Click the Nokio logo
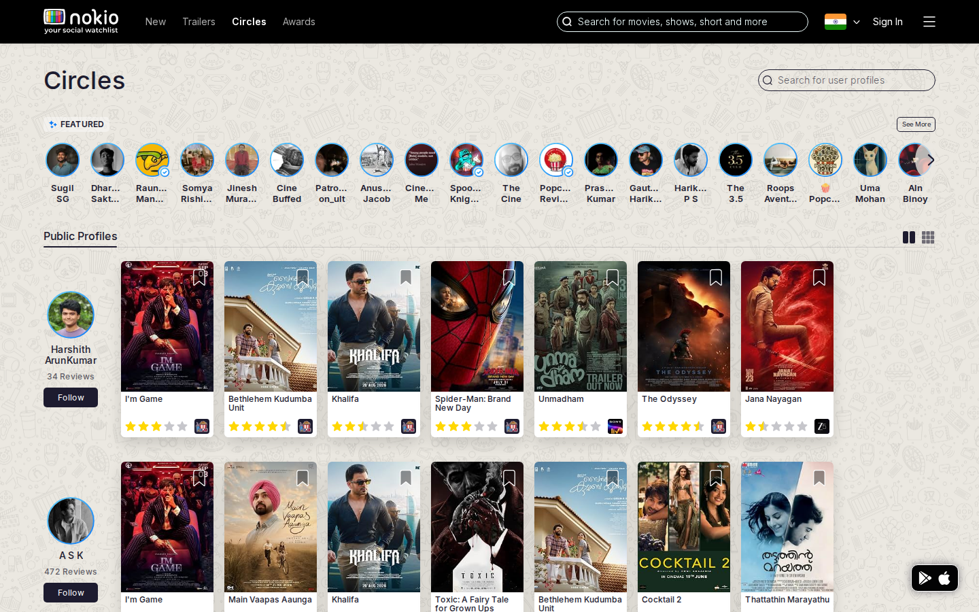The width and height of the screenshot is (979, 612). point(81,21)
